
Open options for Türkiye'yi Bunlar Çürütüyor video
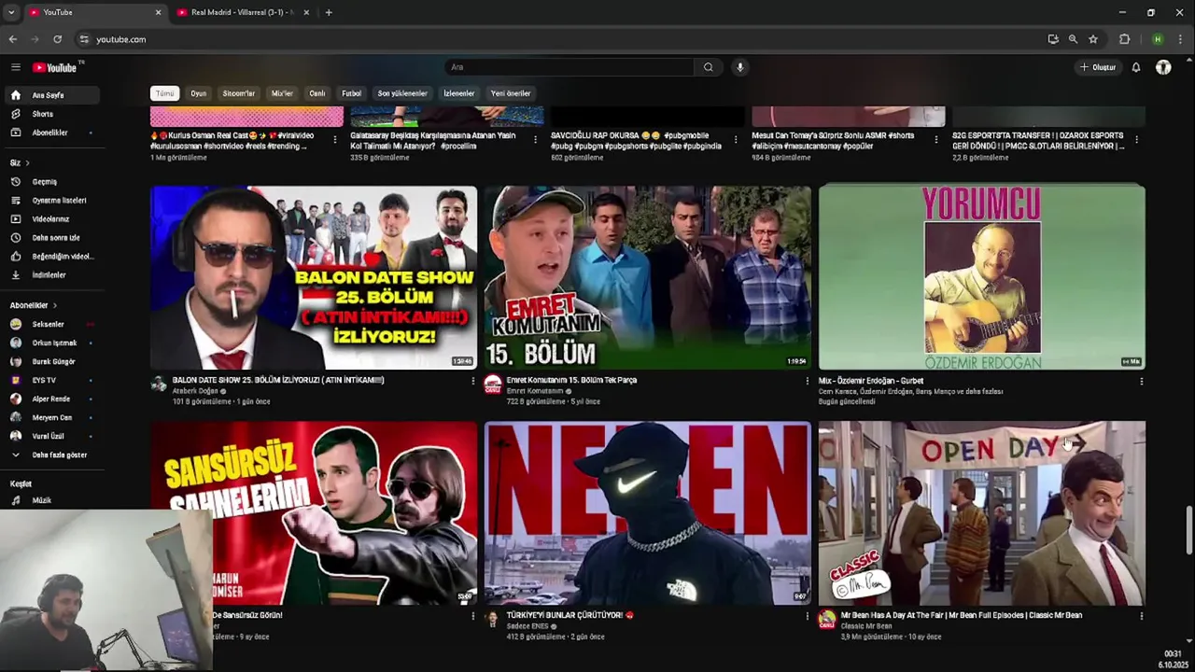[807, 616]
